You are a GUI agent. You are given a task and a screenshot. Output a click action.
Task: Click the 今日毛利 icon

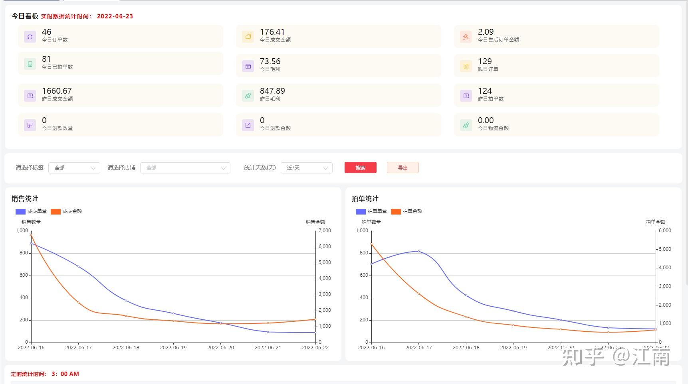pyautogui.click(x=248, y=66)
